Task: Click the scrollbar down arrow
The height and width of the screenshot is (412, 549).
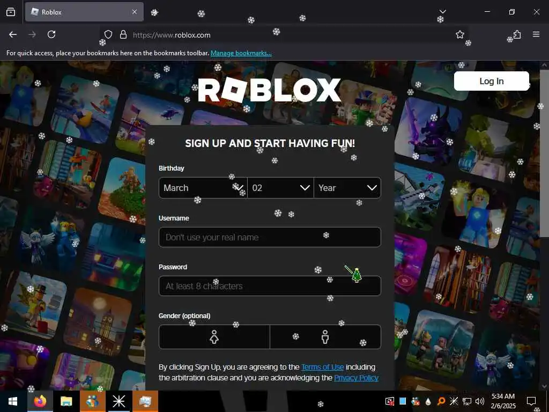Action: (544, 386)
